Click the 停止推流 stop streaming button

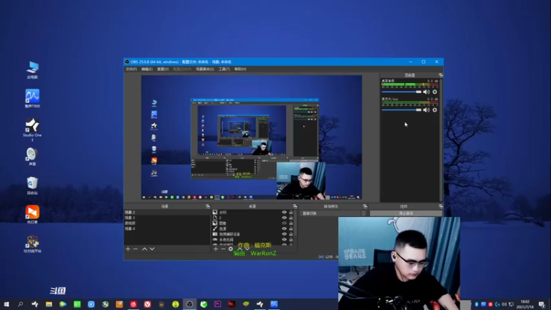[406, 214]
